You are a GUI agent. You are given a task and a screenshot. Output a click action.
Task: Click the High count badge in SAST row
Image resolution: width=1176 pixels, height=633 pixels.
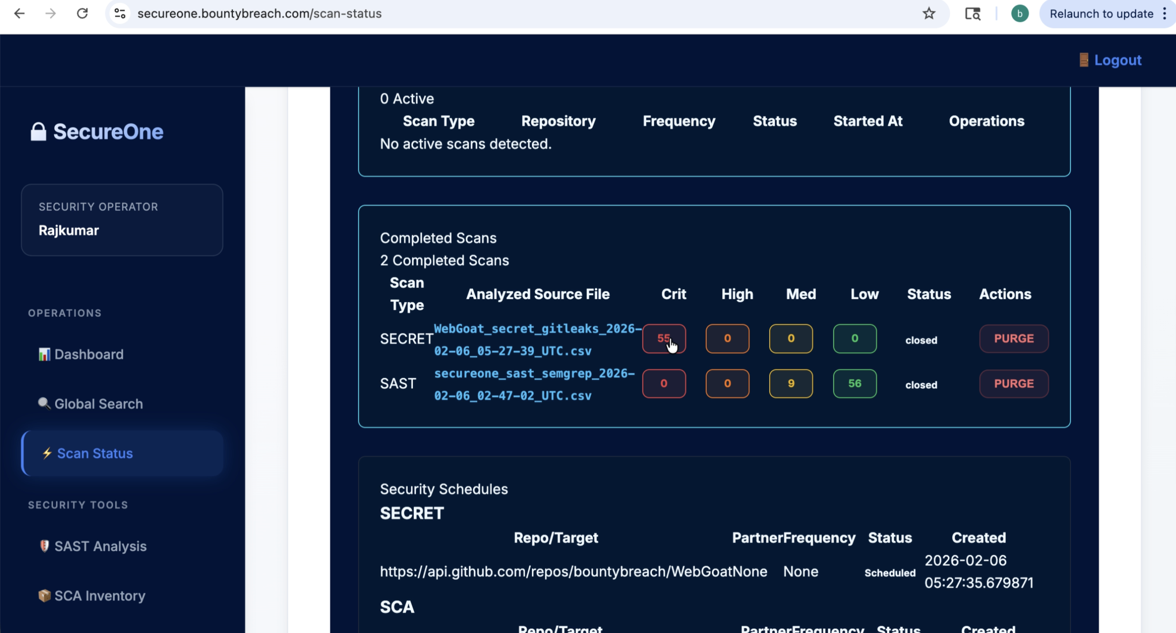coord(727,383)
